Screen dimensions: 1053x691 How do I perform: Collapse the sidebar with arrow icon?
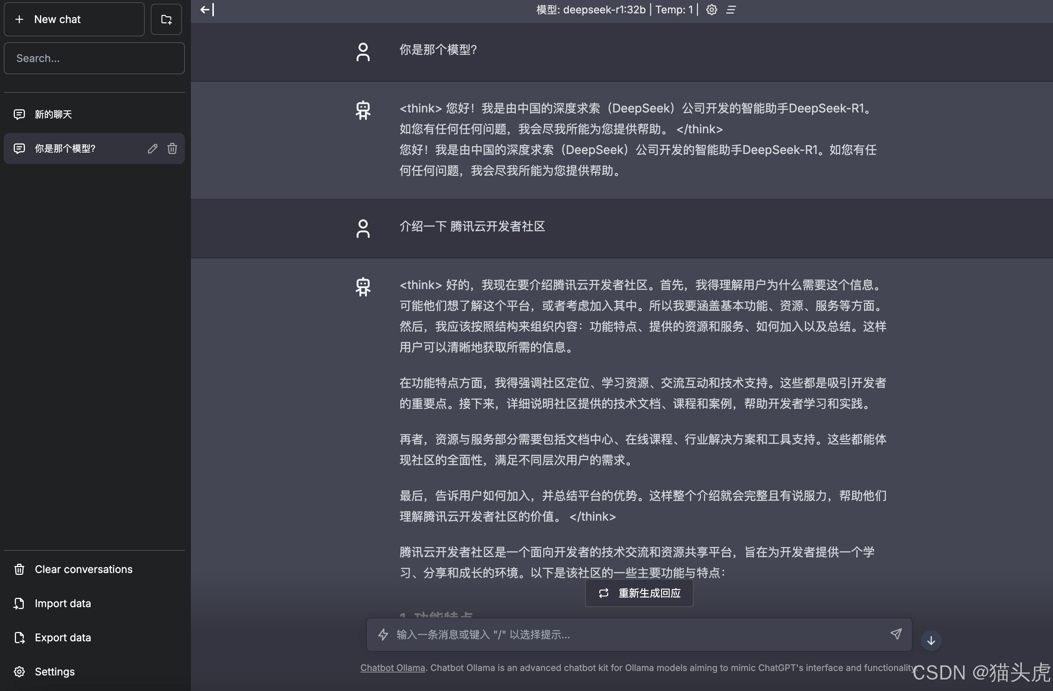coord(206,10)
